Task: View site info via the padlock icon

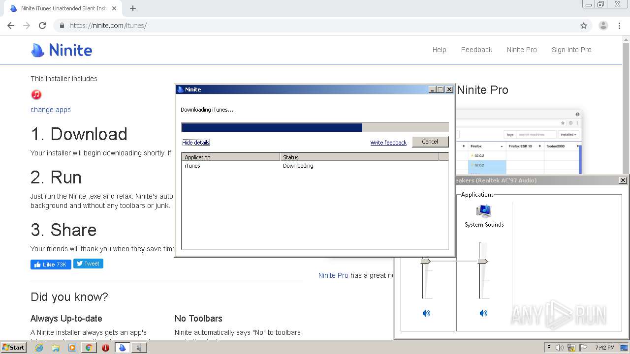Action: pos(62,26)
